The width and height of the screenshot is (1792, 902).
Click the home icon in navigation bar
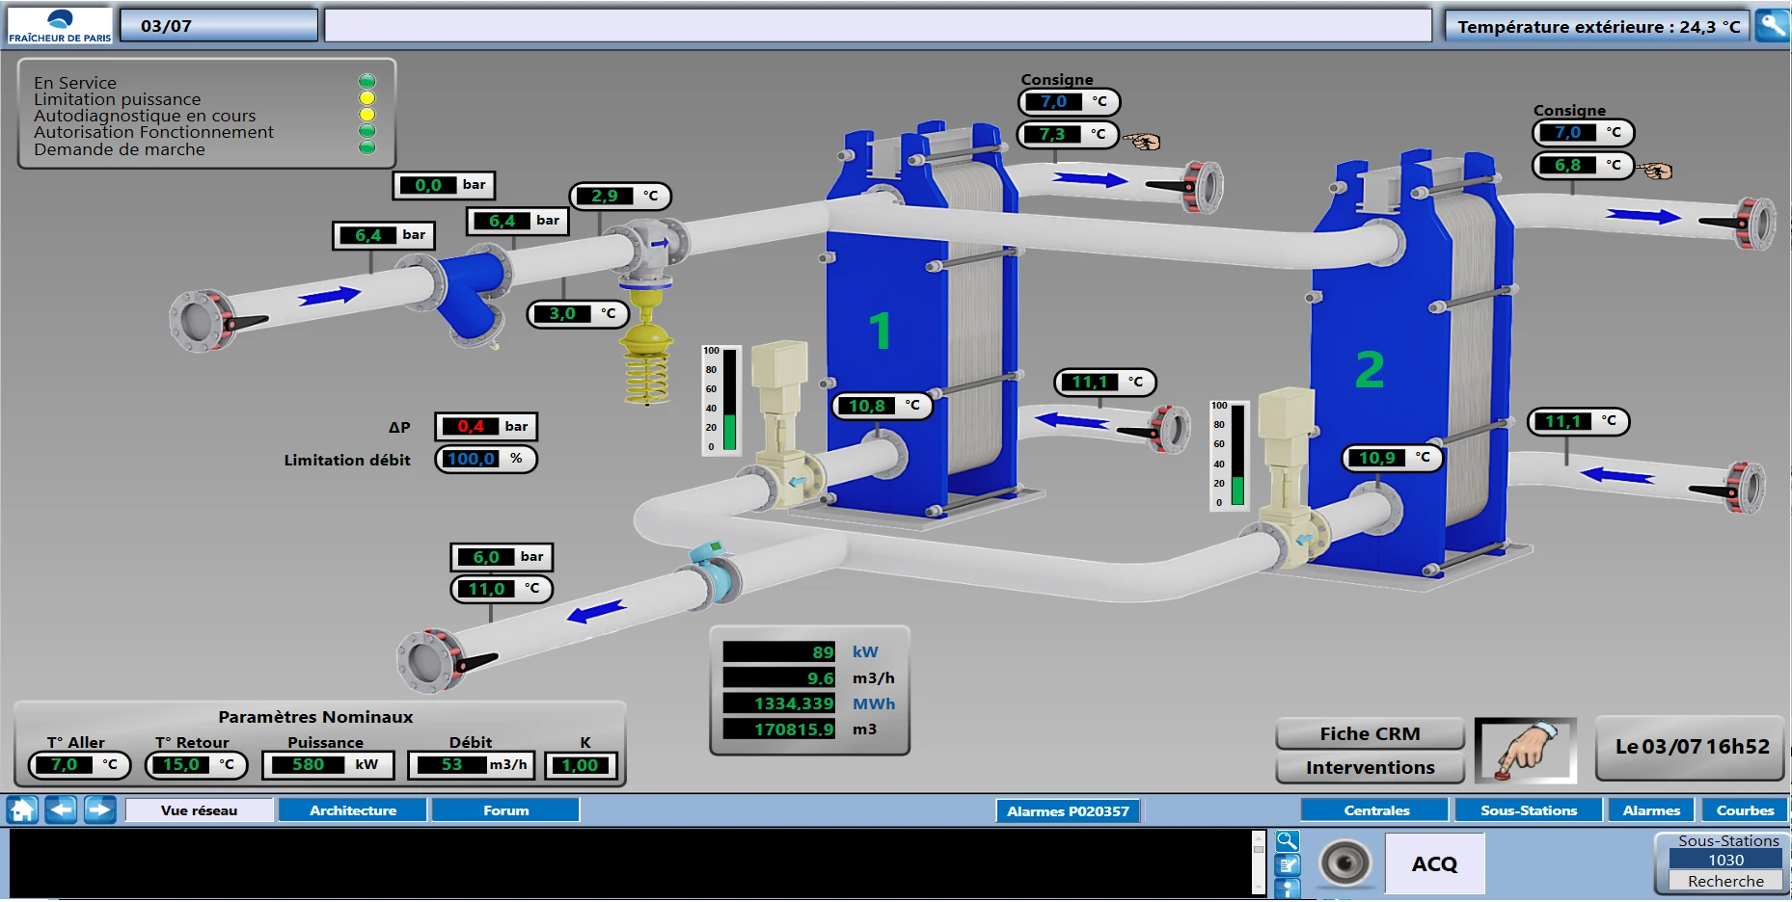coord(23,810)
